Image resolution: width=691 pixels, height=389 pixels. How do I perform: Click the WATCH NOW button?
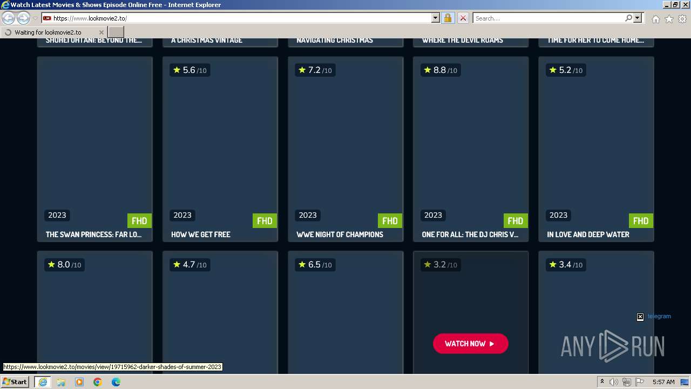471,344
